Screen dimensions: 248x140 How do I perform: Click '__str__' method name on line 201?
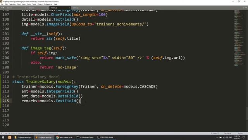38,34
